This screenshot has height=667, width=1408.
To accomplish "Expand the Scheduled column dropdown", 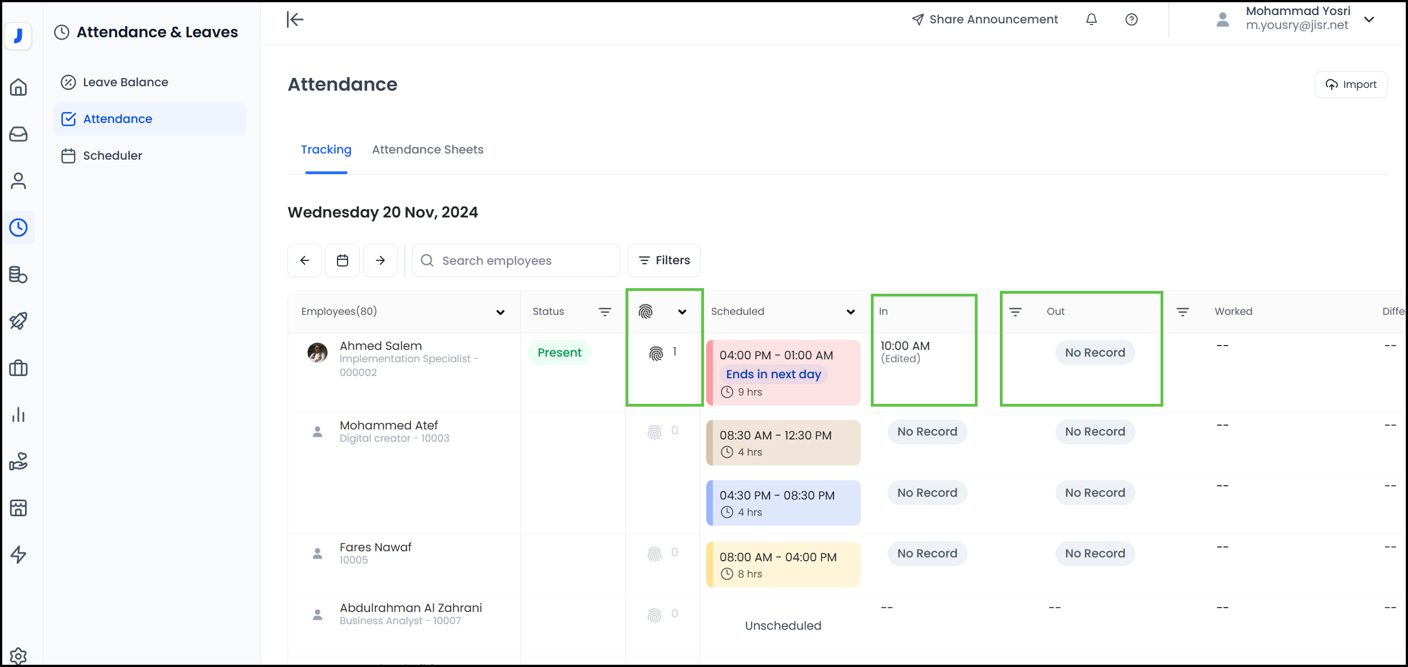I will tap(850, 312).
